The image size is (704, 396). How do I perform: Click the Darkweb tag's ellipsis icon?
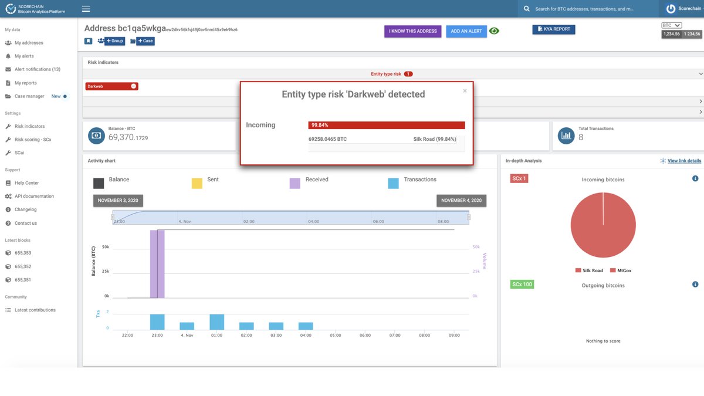coord(134,86)
